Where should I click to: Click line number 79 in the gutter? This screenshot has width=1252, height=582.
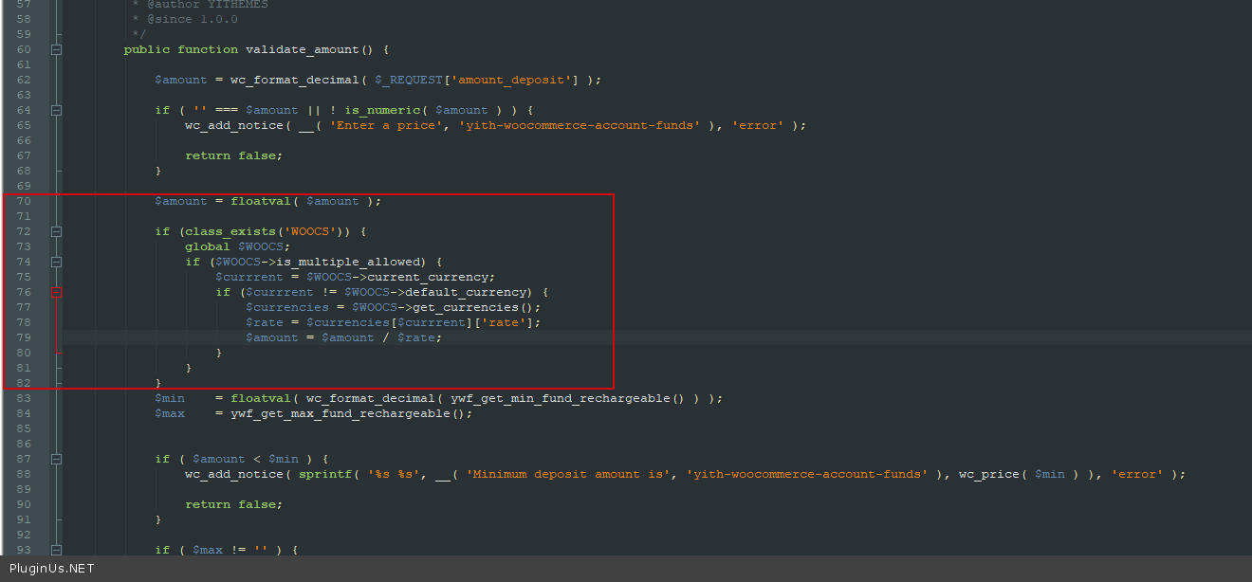pyautogui.click(x=24, y=337)
